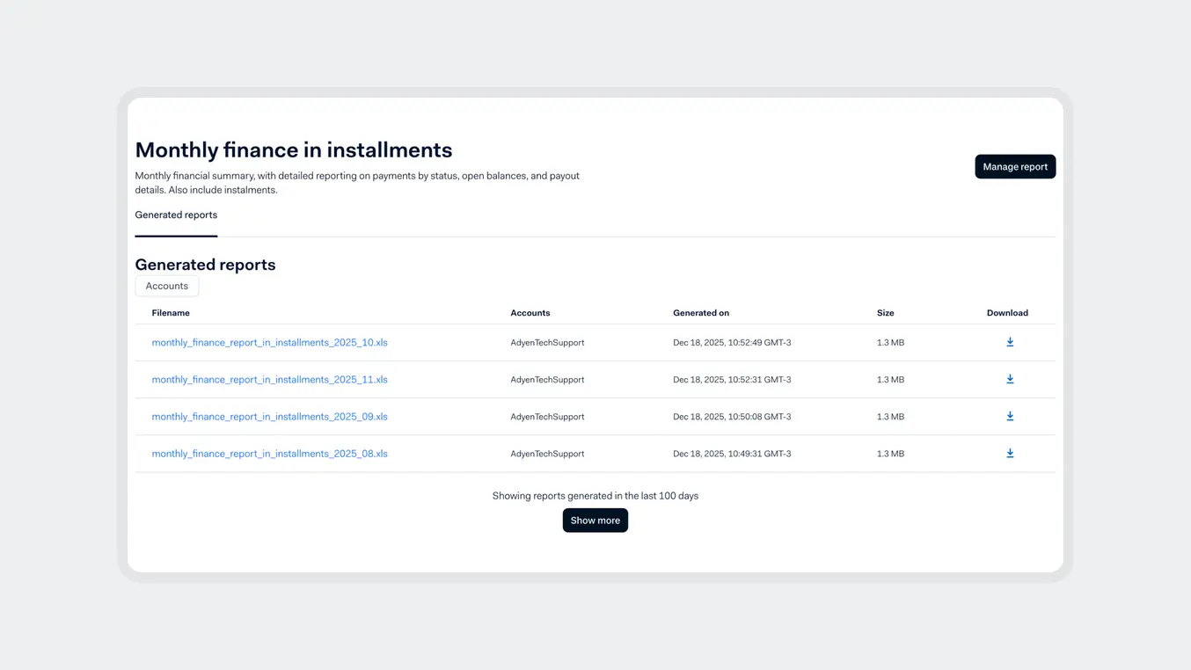Sort the table by Generated on column
The image size is (1191, 670).
pyautogui.click(x=700, y=312)
